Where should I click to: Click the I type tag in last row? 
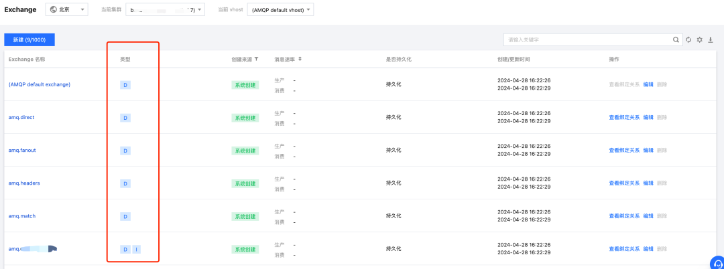[x=137, y=249]
